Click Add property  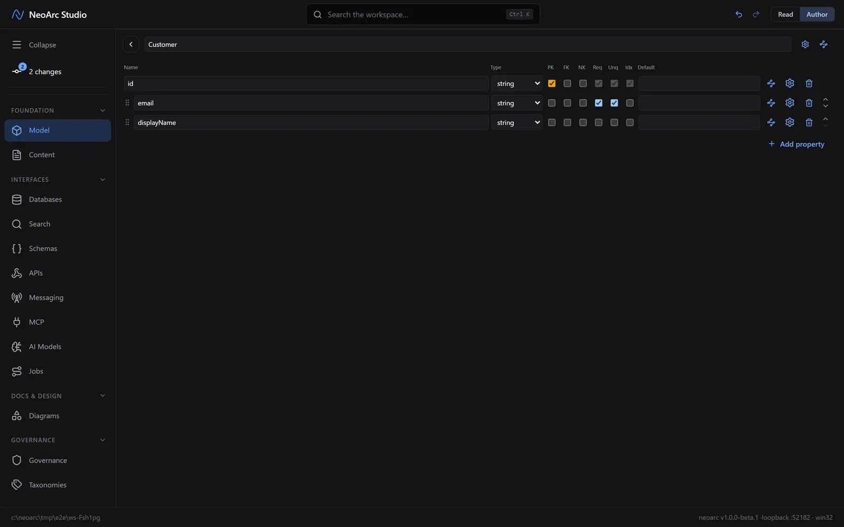(x=797, y=144)
